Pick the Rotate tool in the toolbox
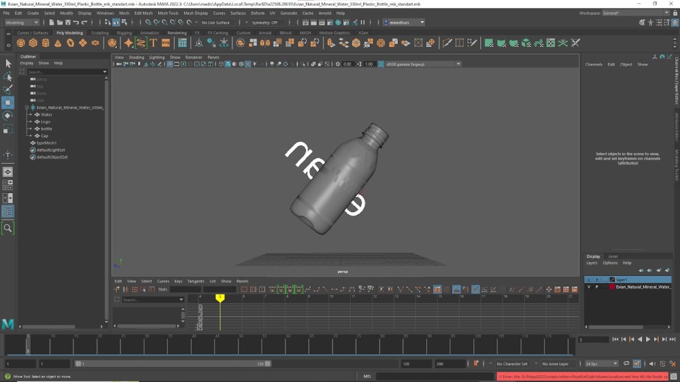680x382 pixels. tap(8, 115)
